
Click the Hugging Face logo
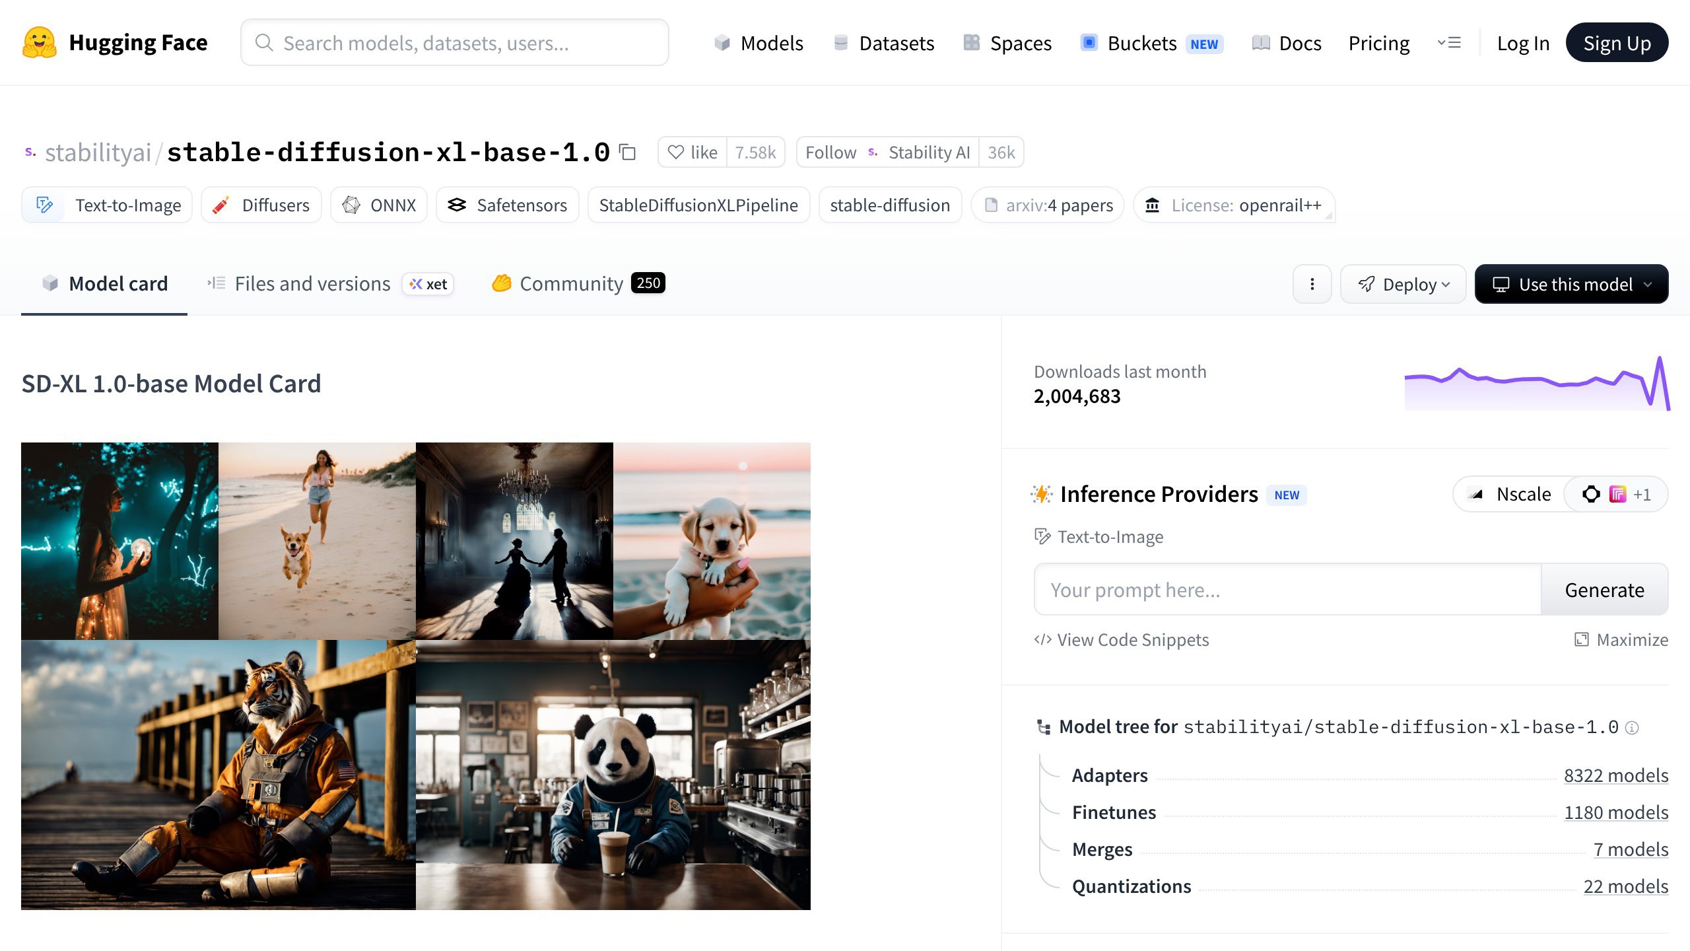[40, 43]
